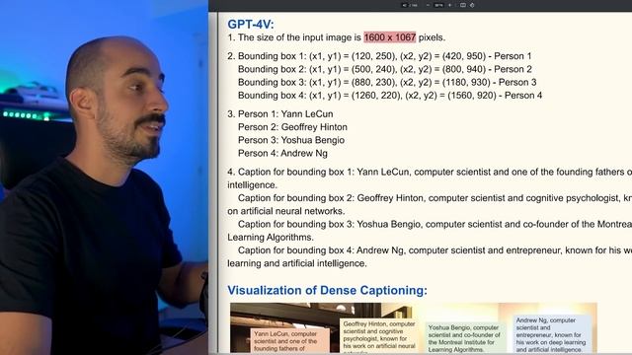
Task: Click the sentence "The size of the input image is"
Action: [299, 37]
